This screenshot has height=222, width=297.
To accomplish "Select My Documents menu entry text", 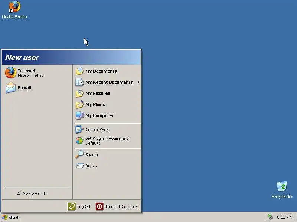I will tap(101, 71).
